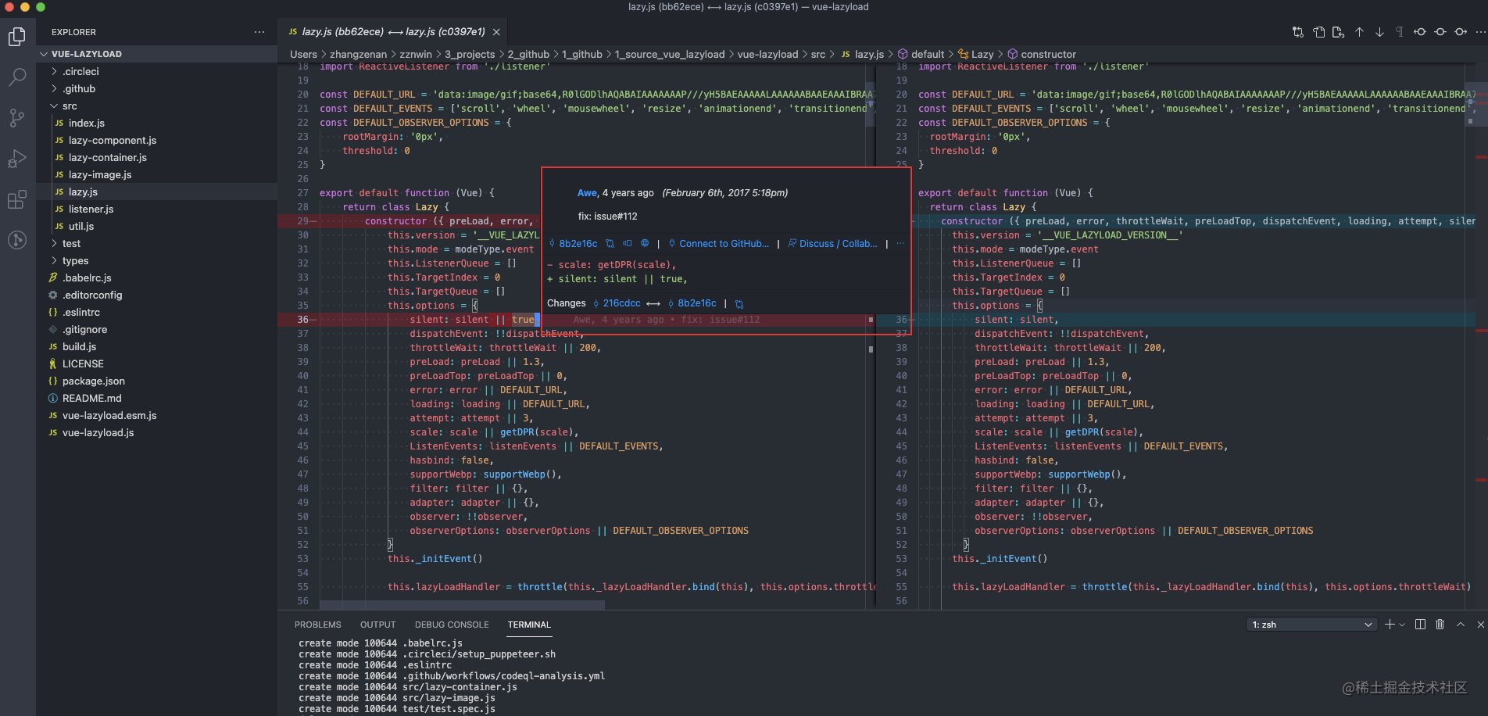Switch to the PROBLEMS tab

point(317,625)
